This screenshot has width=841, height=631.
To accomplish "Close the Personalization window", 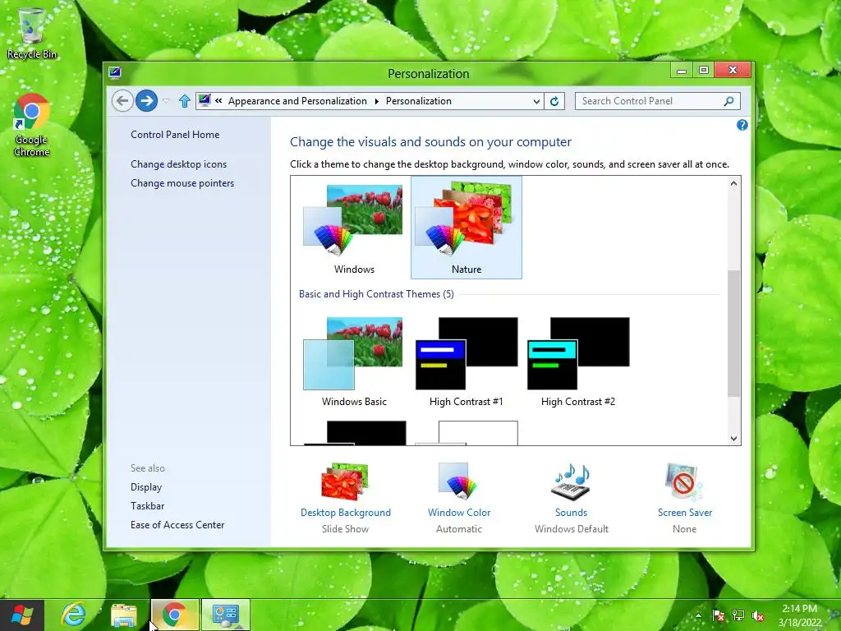I will [733, 71].
